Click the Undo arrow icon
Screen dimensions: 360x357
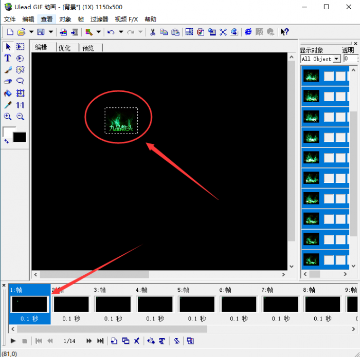[111, 32]
